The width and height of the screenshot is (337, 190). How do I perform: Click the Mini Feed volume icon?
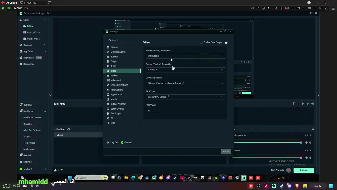coord(313,104)
